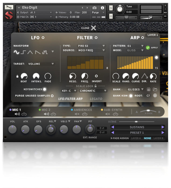Select the sine wave LFO waveform
Viewport: 171px width, 188px height.
pyautogui.click(x=17, y=52)
